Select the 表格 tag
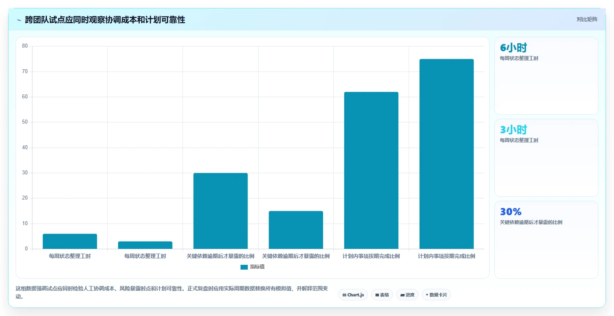 point(382,295)
